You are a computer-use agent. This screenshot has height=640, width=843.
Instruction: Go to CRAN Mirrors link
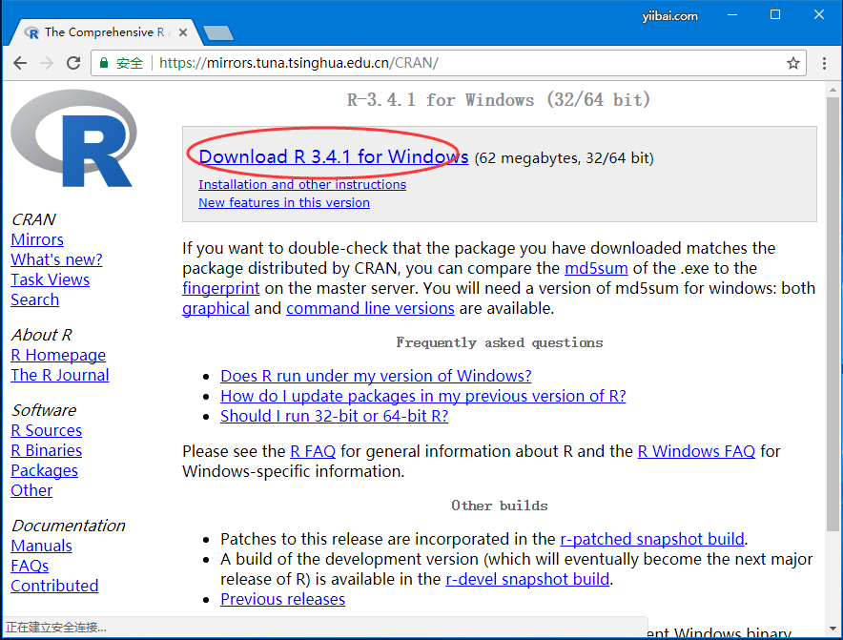point(37,239)
